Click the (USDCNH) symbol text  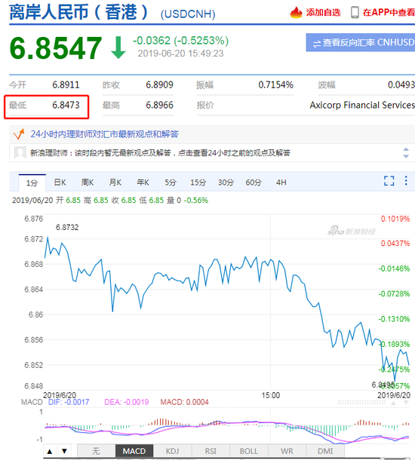click(188, 14)
